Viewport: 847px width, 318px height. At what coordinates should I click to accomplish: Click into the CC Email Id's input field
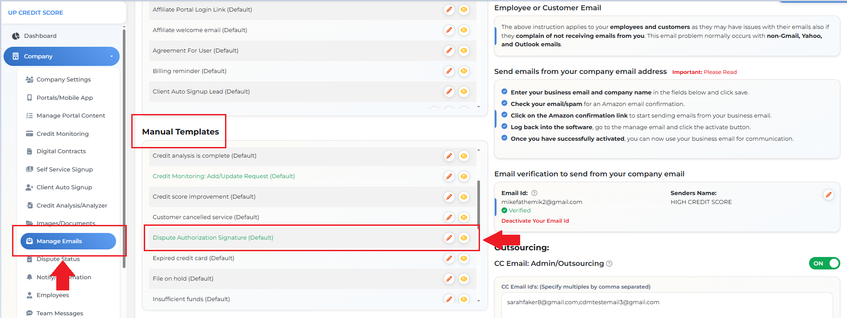pyautogui.click(x=667, y=305)
